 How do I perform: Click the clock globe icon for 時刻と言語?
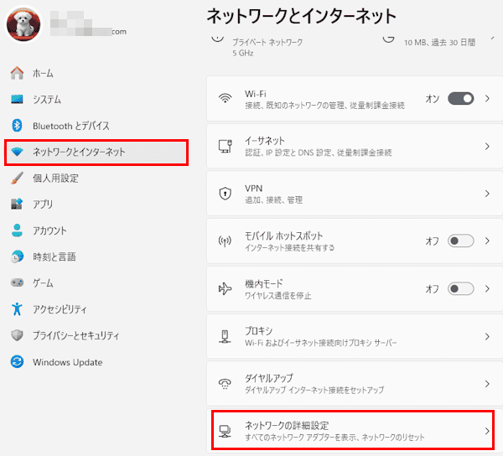click(17, 256)
